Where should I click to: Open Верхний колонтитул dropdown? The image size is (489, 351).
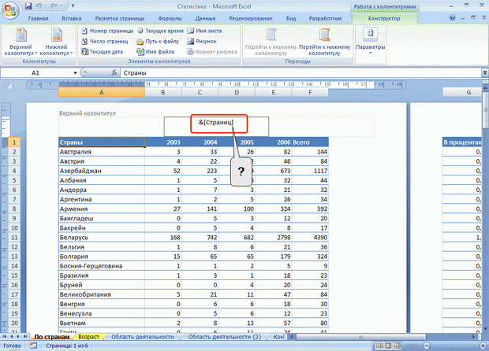point(21,42)
